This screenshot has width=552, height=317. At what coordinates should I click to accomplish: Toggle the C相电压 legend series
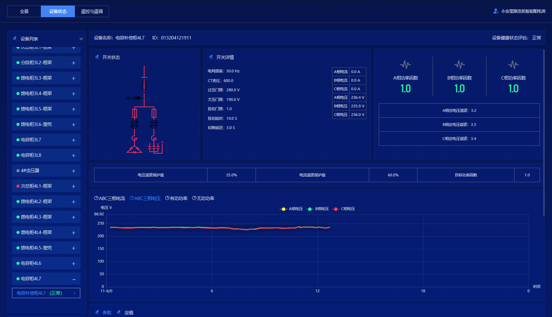343,209
